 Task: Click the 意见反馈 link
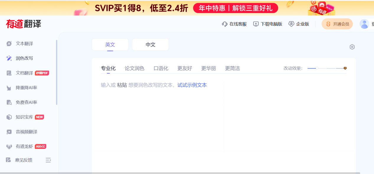coord(24,160)
